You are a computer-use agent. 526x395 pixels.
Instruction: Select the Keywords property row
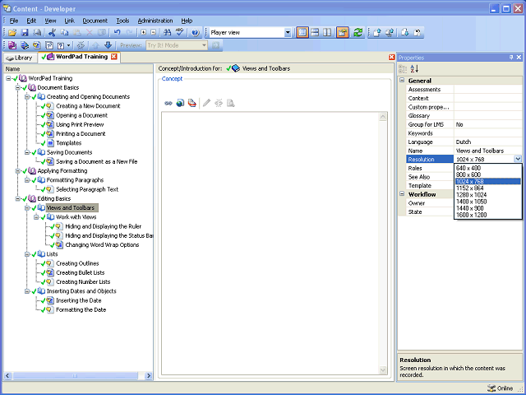pyautogui.click(x=464, y=133)
